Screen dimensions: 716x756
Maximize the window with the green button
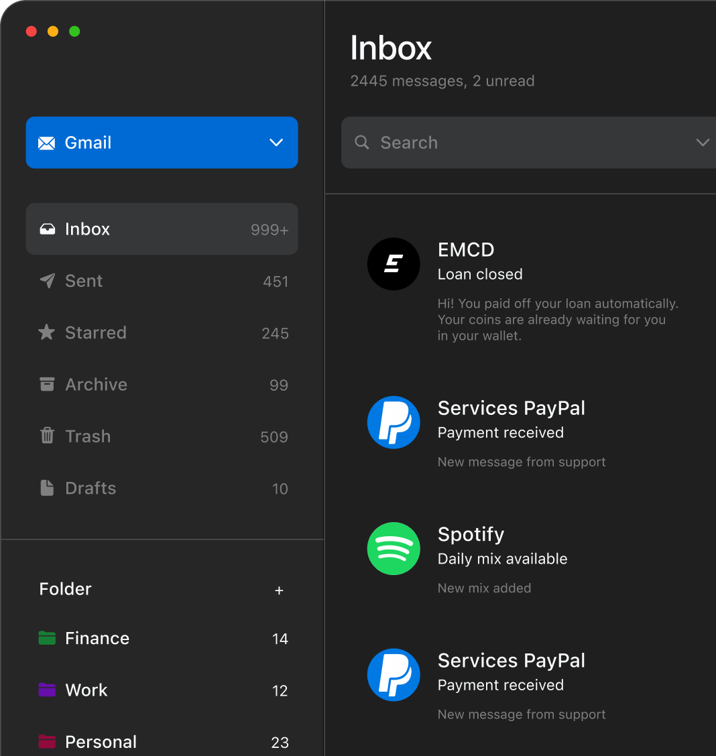[74, 31]
